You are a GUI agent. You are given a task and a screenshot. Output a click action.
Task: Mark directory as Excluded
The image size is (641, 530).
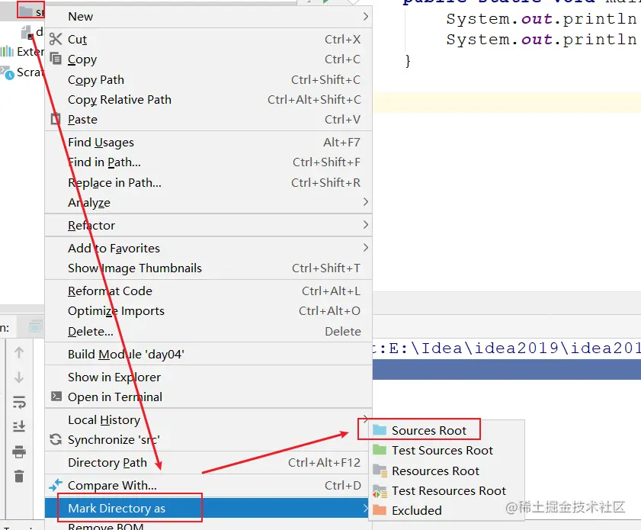coord(447,510)
